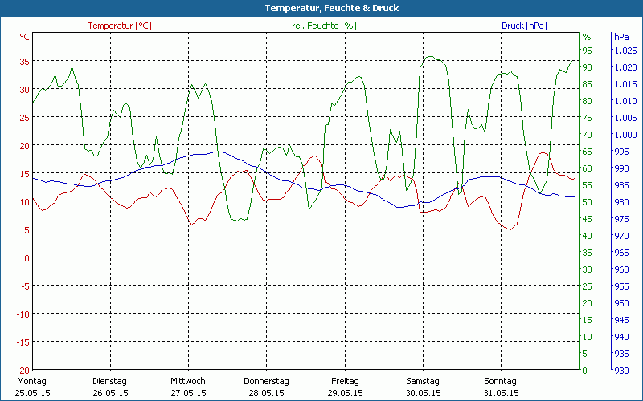Click the '1.025' pressure axis value
643x401 pixels.
(625, 51)
